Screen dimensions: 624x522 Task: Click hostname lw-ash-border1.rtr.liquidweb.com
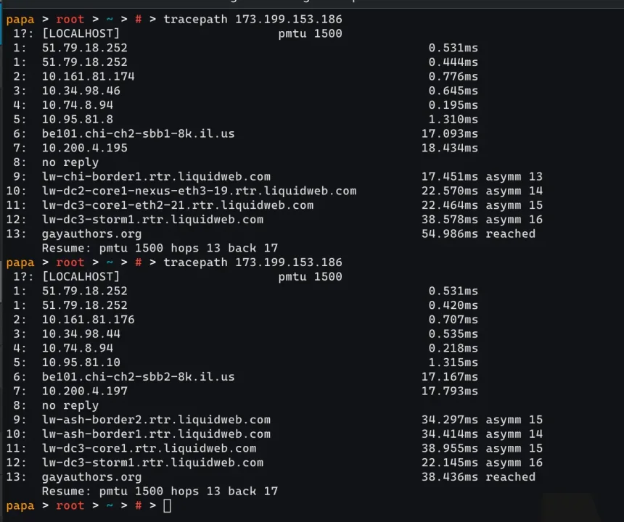(156, 434)
